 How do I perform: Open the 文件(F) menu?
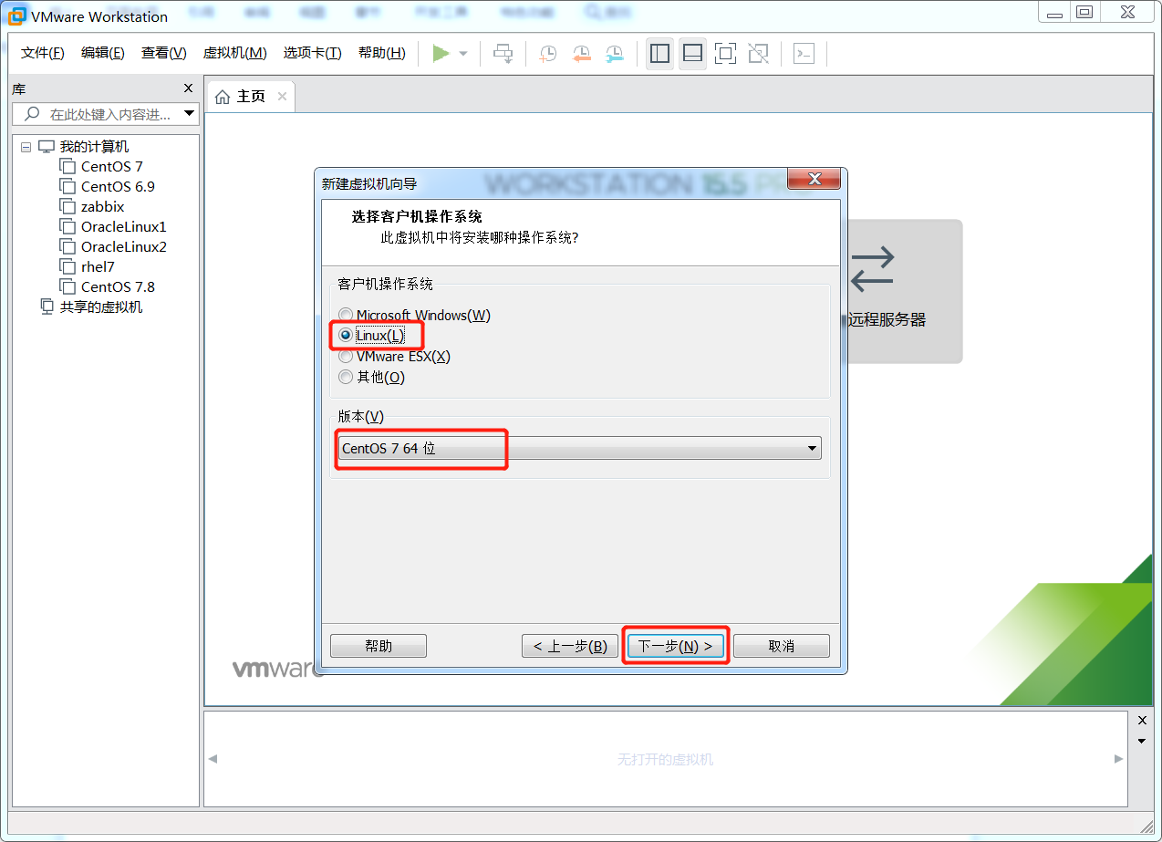coord(43,53)
